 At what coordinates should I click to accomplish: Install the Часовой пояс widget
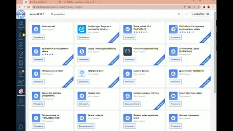click(84, 104)
